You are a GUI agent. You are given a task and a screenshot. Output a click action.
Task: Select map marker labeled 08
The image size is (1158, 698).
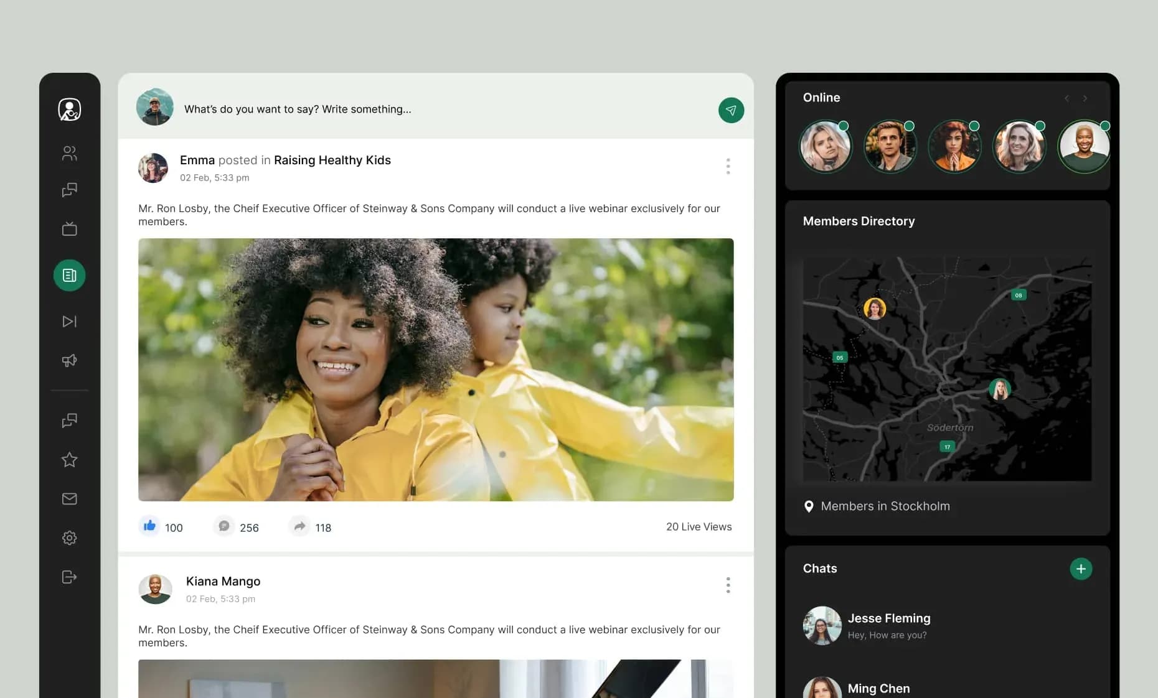coord(1019,295)
